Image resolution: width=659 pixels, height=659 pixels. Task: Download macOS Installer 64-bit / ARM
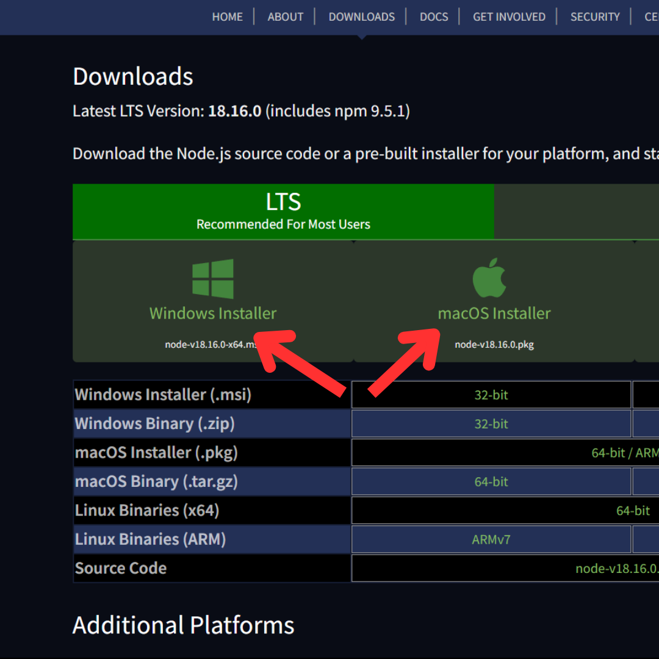625,453
